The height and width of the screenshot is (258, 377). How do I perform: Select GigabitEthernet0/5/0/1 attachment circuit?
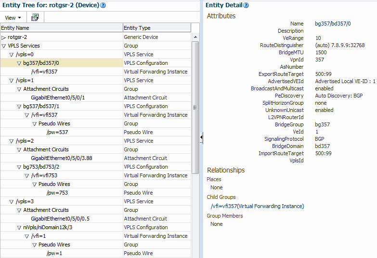coord(96,98)
